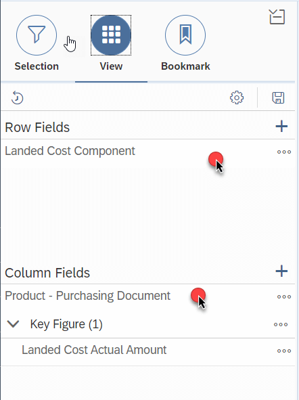Switch to the Bookmark tab label
Viewport: 299px width, 400px height.
pos(185,66)
